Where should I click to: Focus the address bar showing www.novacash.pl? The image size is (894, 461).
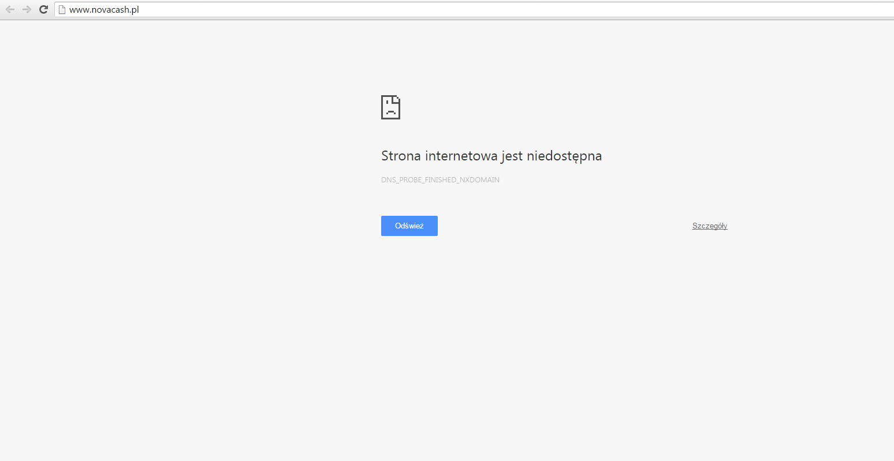pyautogui.click(x=474, y=9)
